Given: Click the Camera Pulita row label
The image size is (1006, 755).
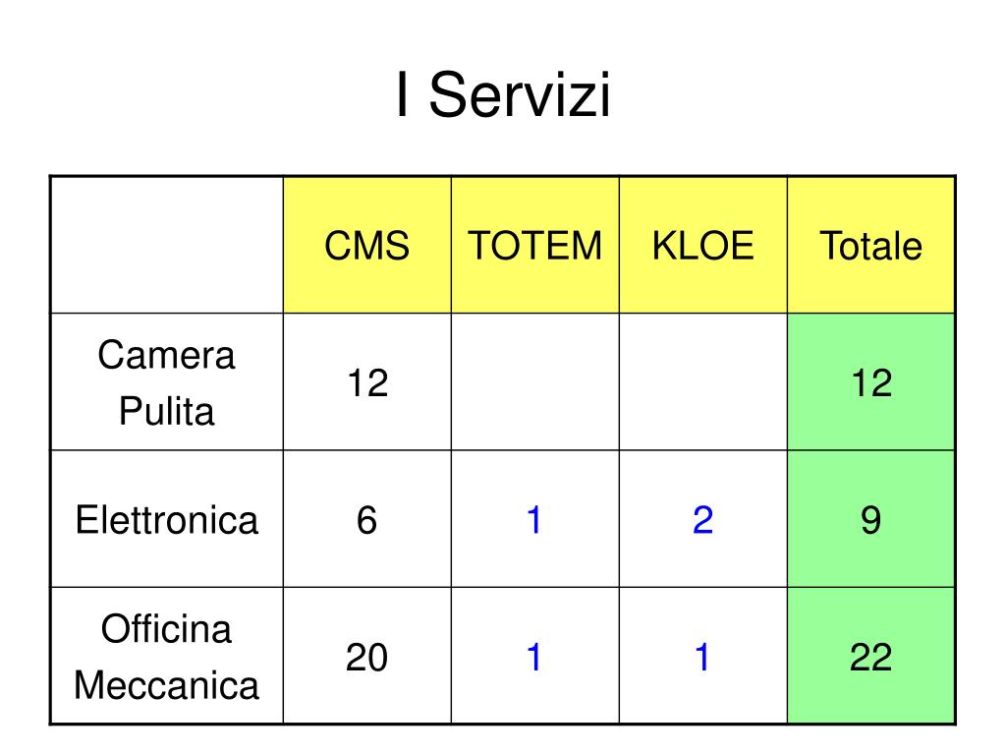Looking at the screenshot, I should (167, 382).
